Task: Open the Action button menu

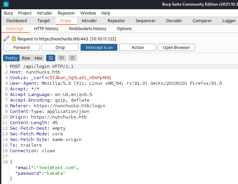Action: (138, 47)
